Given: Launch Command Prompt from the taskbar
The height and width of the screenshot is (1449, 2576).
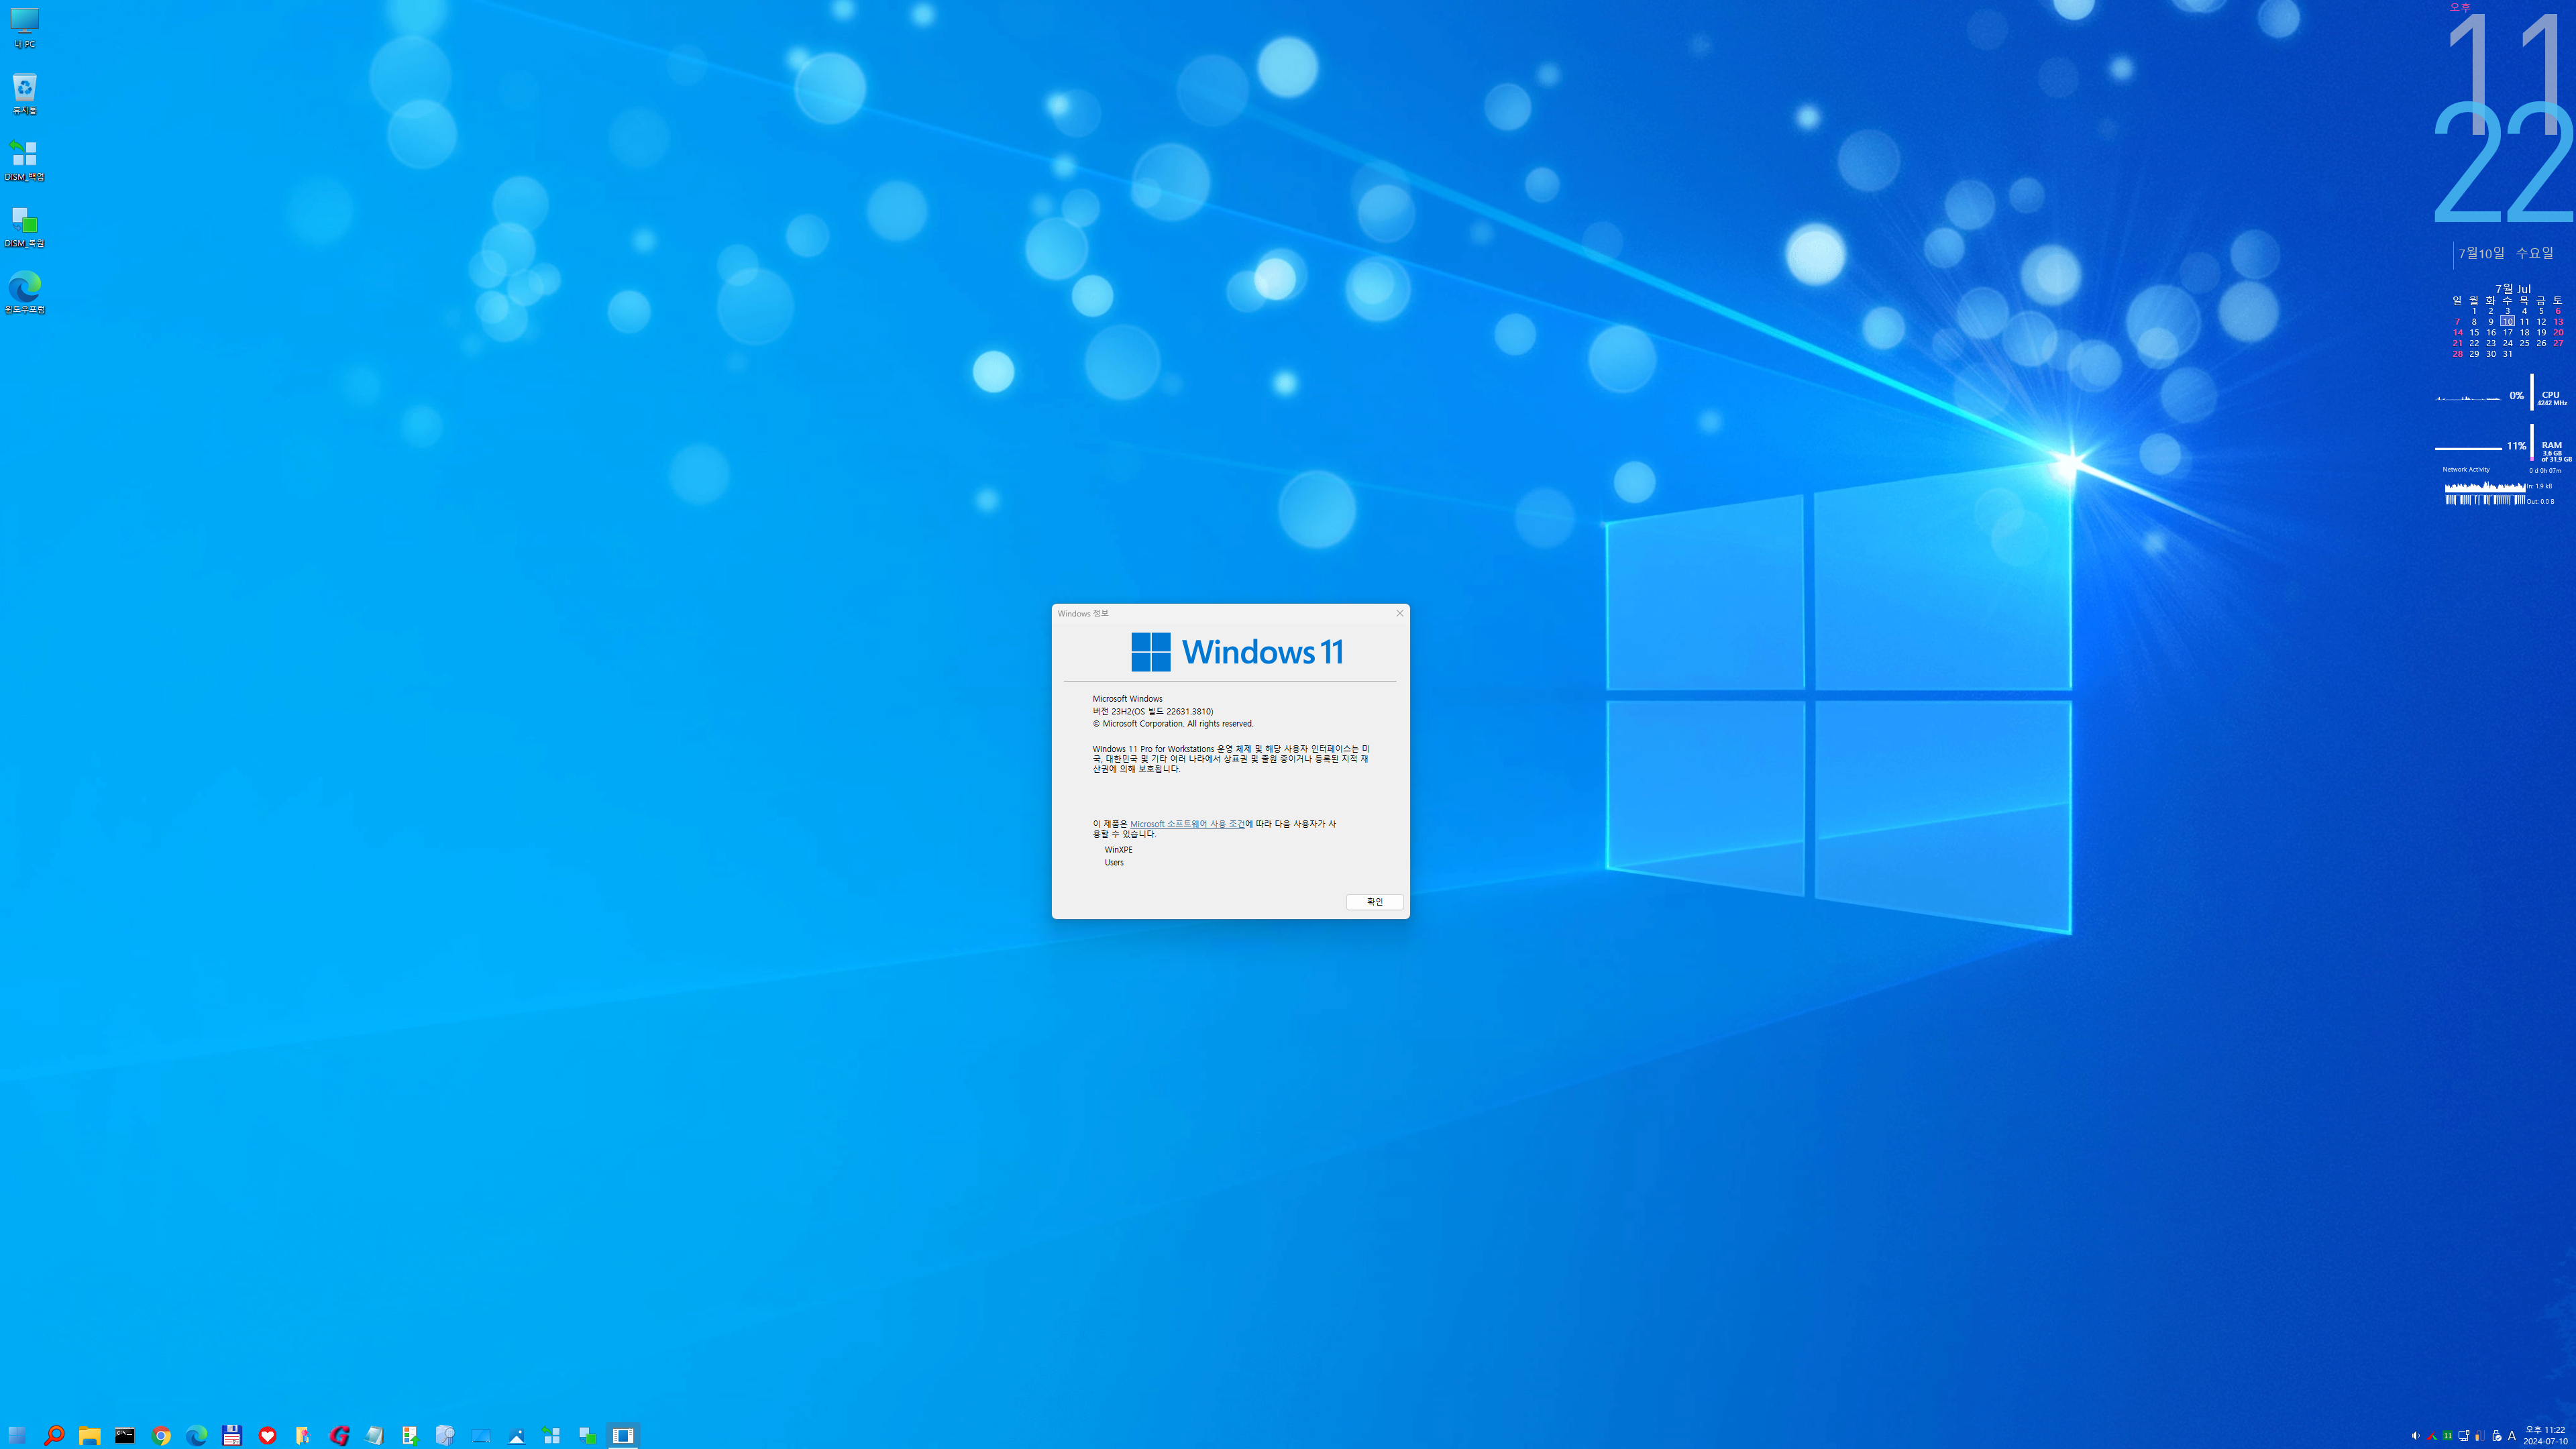Looking at the screenshot, I should (x=125, y=1435).
